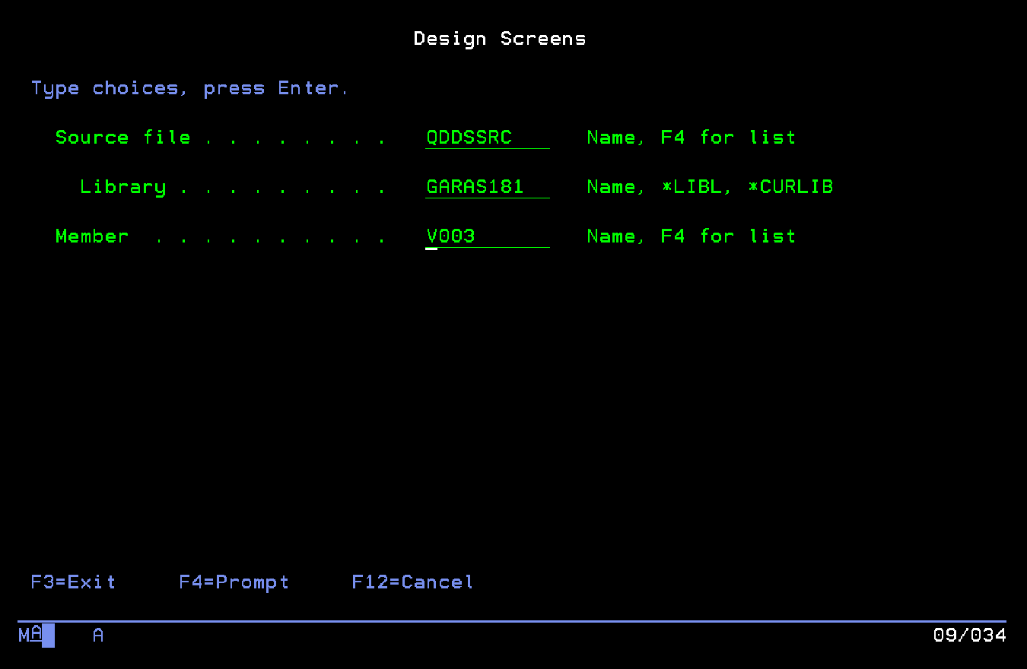Click the 09/034 cursor position readout
Viewport: 1027px width, 669px height.
pos(969,636)
